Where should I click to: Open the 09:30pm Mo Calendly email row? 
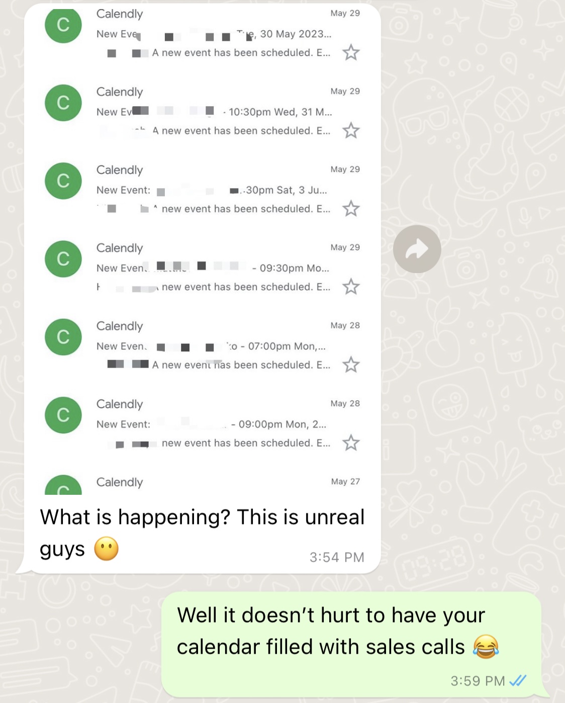click(203, 267)
